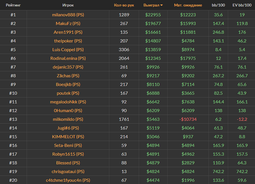Open milkomildo (PS) player link

tap(68, 119)
